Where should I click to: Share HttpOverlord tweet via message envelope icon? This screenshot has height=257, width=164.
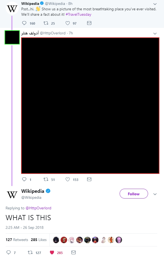tap(89, 179)
